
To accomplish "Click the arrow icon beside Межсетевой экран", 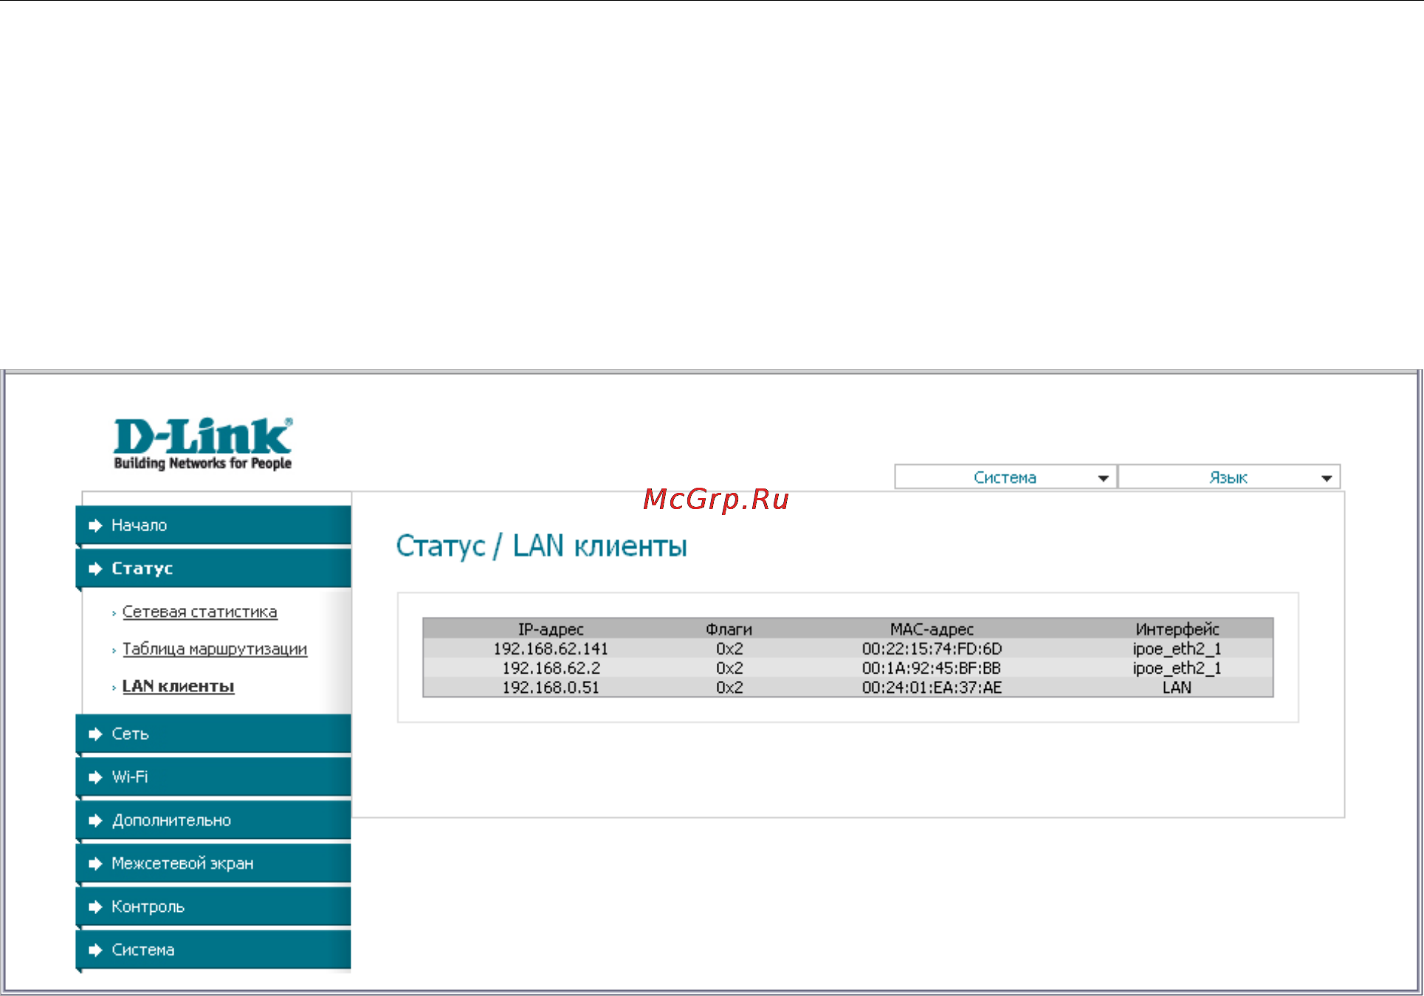I will [95, 863].
